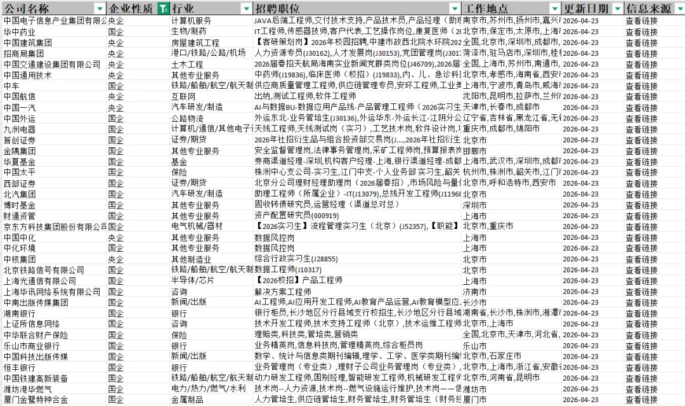Select the 土木工程 industry cell

click(211, 64)
